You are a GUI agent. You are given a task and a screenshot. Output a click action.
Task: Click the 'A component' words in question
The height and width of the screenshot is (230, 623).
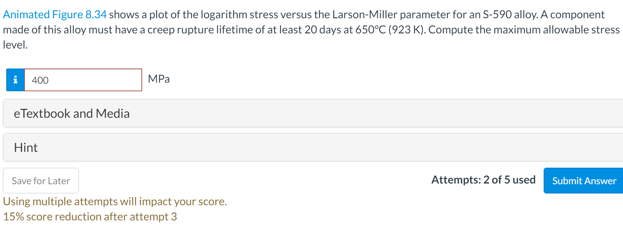pyautogui.click(x=572, y=14)
